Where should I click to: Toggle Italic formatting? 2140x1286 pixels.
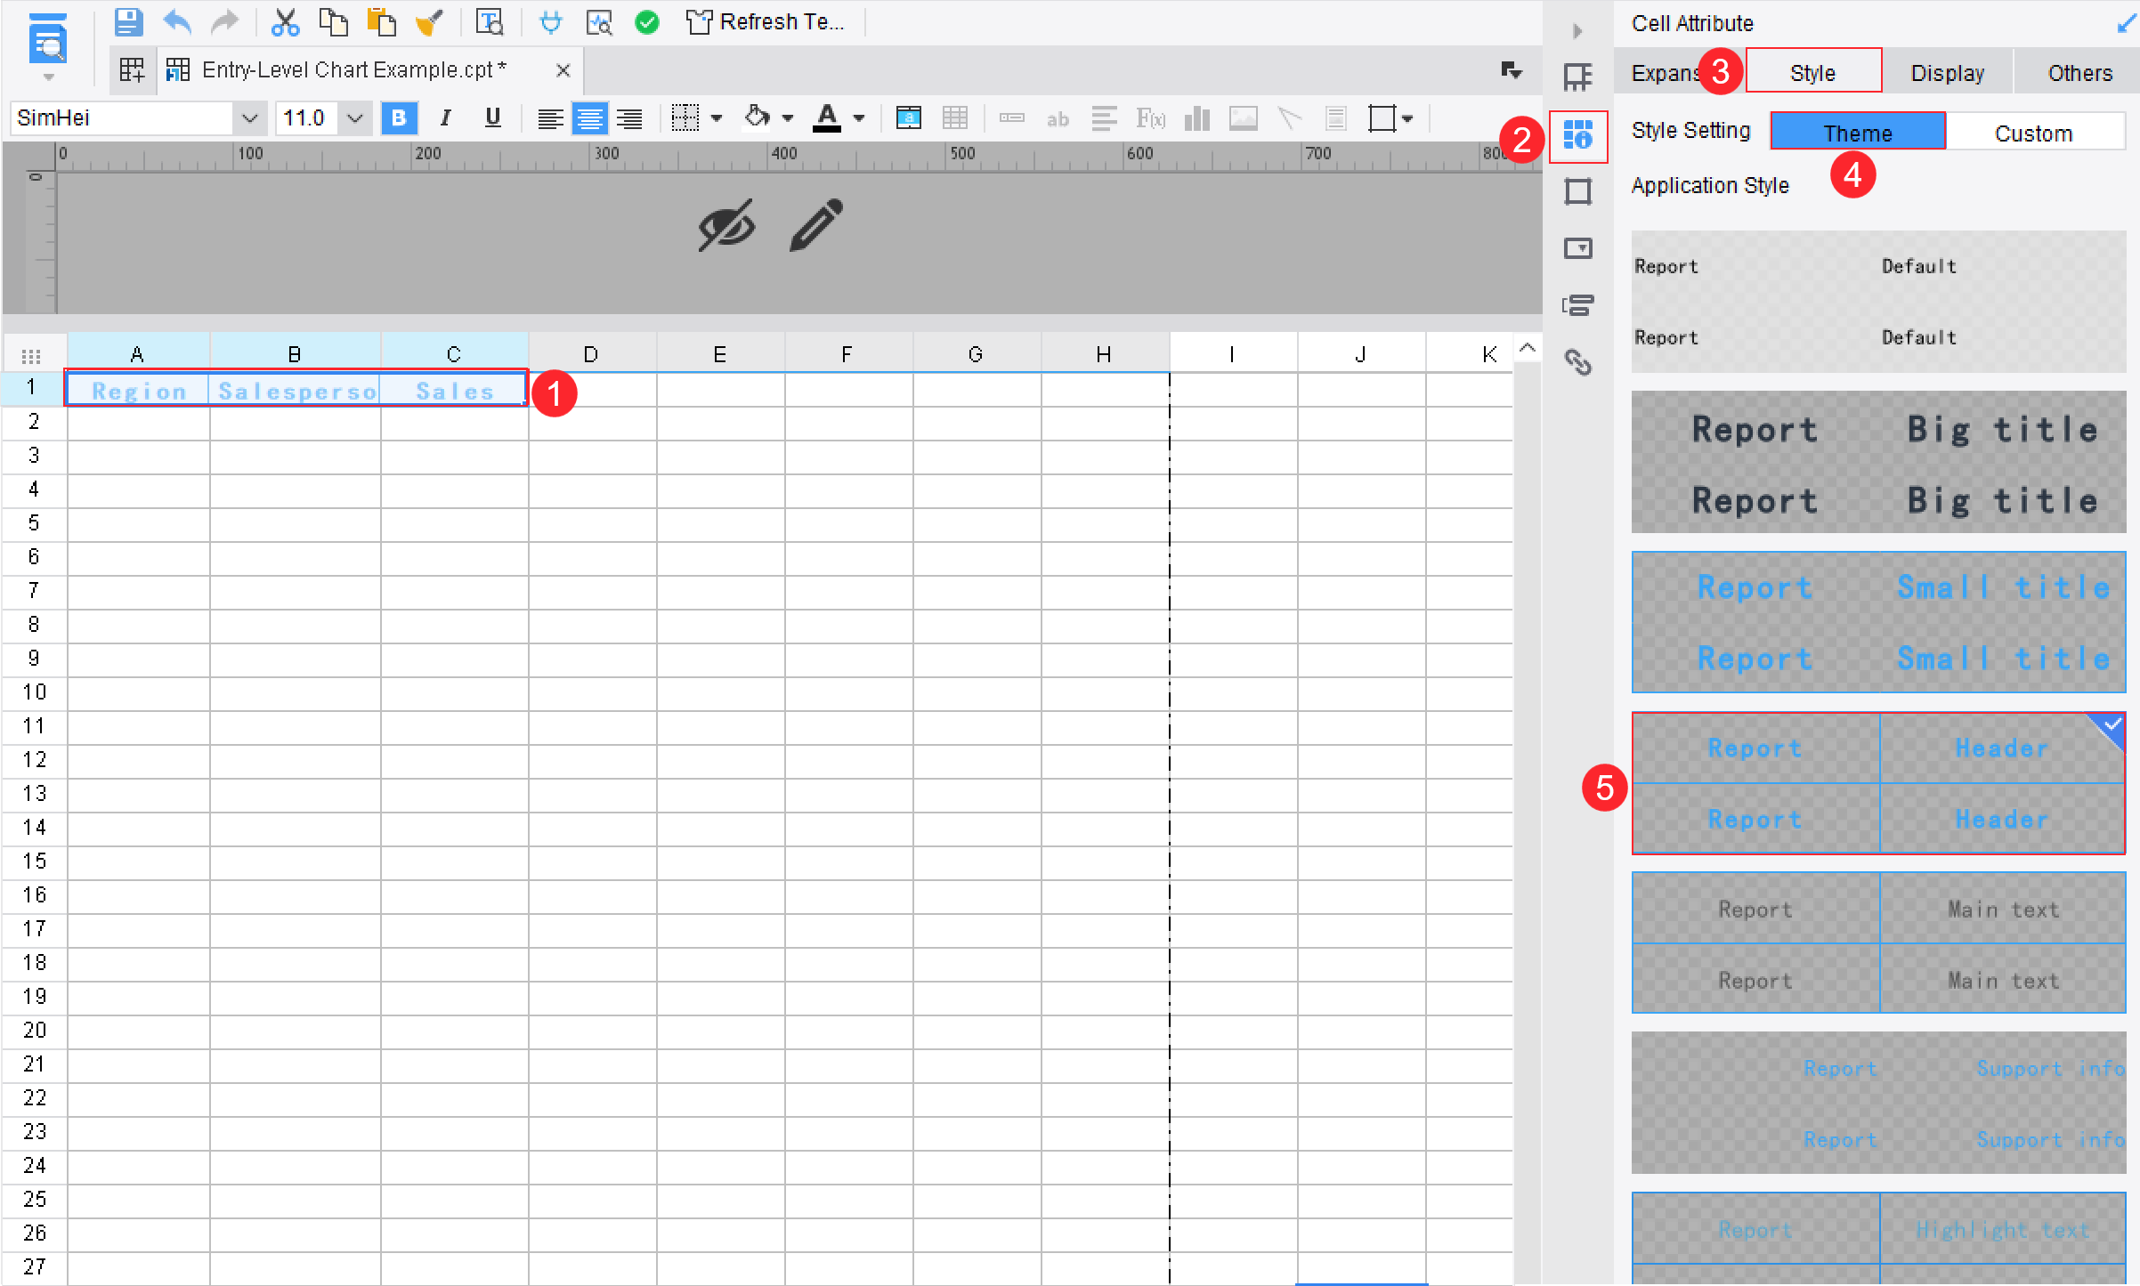pyautogui.click(x=445, y=117)
